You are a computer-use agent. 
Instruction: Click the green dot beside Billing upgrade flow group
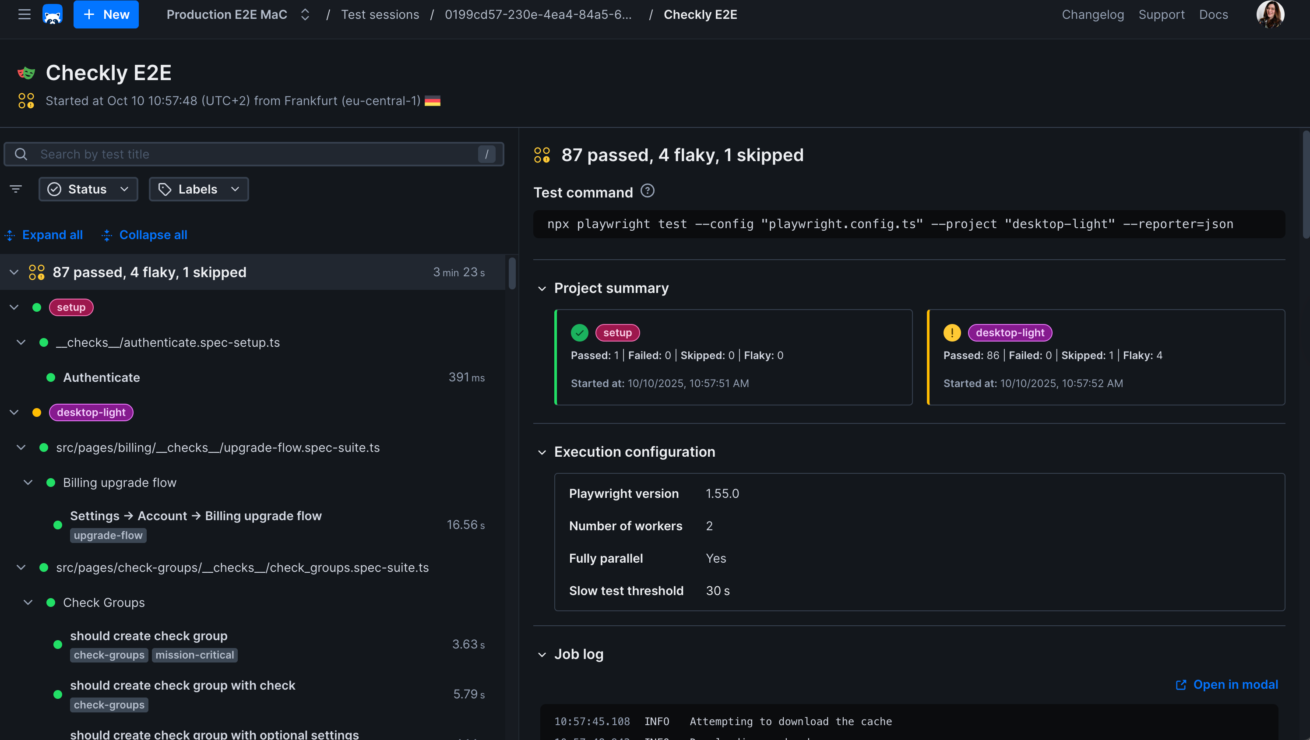tap(51, 483)
